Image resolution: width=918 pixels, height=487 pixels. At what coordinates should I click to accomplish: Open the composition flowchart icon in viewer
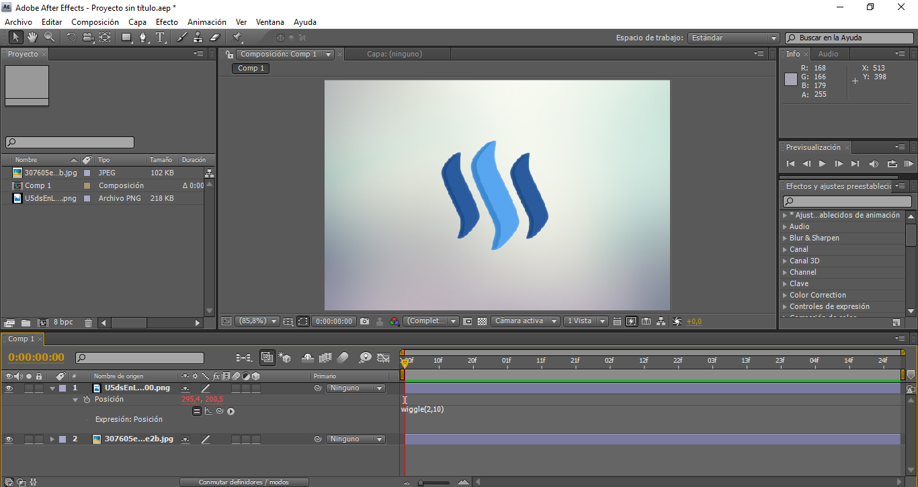(x=661, y=321)
